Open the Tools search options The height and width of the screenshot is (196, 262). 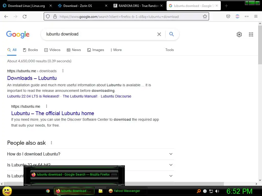(169, 50)
